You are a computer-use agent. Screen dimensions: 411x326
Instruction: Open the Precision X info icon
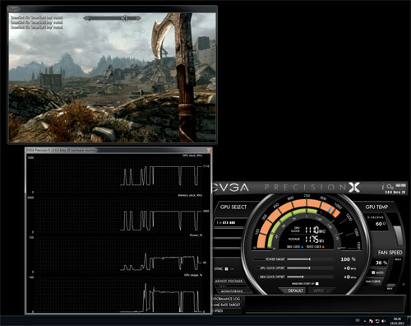coord(384,187)
